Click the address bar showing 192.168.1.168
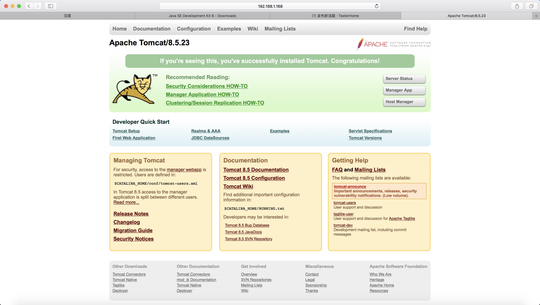 pyautogui.click(x=270, y=6)
